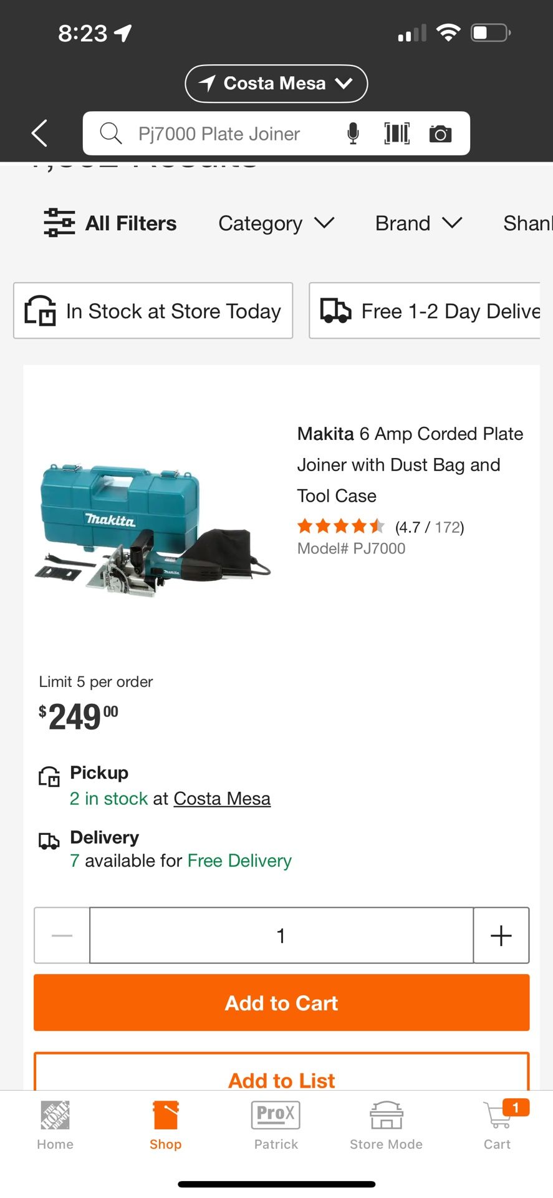Tap the camera image search icon
The height and width of the screenshot is (1198, 553).
tap(440, 134)
